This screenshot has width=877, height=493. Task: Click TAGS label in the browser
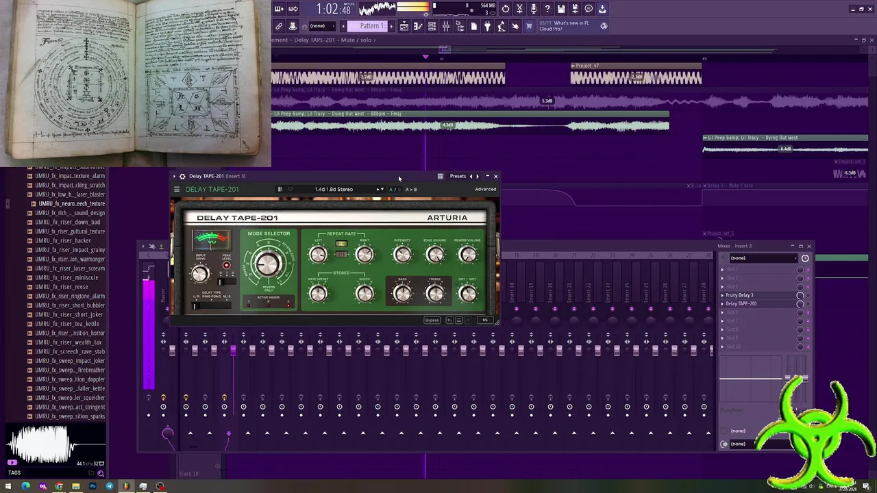click(14, 473)
